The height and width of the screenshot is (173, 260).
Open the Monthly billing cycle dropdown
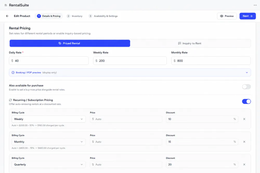tap(49, 142)
